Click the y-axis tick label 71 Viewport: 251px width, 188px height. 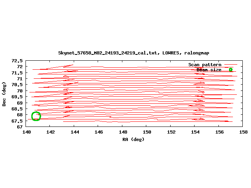point(20,79)
